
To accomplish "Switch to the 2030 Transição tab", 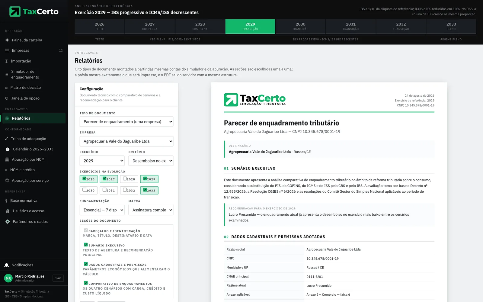I will click(300, 26).
